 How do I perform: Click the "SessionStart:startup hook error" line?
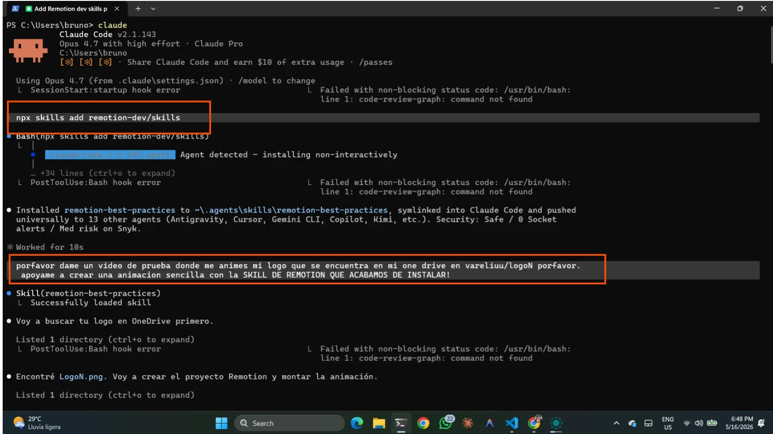tap(106, 90)
